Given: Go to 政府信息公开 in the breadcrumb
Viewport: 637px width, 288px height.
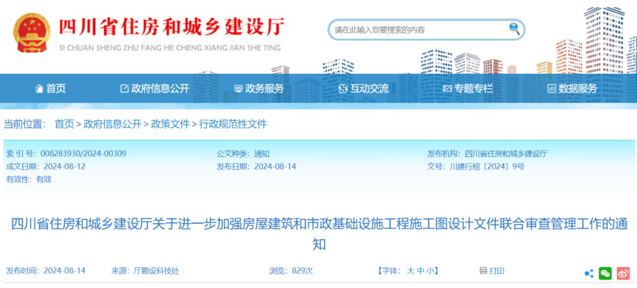Looking at the screenshot, I should point(112,125).
